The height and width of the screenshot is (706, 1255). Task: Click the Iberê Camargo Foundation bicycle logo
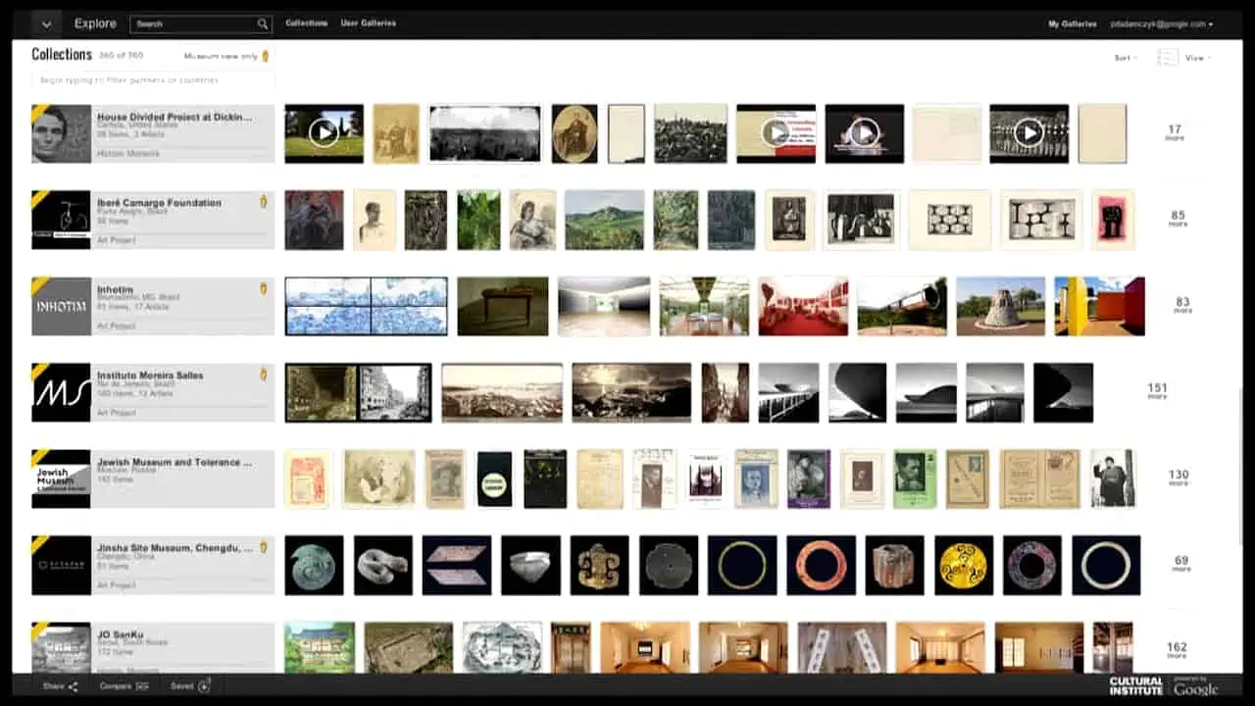[x=61, y=220]
